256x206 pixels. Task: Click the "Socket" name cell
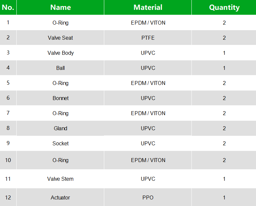point(60,143)
